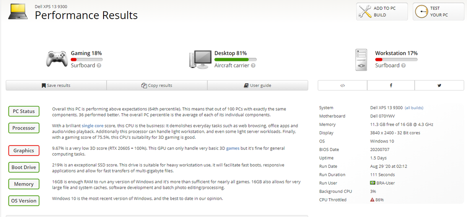Click the Brazil flag next to BRA-User
The width and height of the screenshot is (467, 217).
(373, 183)
